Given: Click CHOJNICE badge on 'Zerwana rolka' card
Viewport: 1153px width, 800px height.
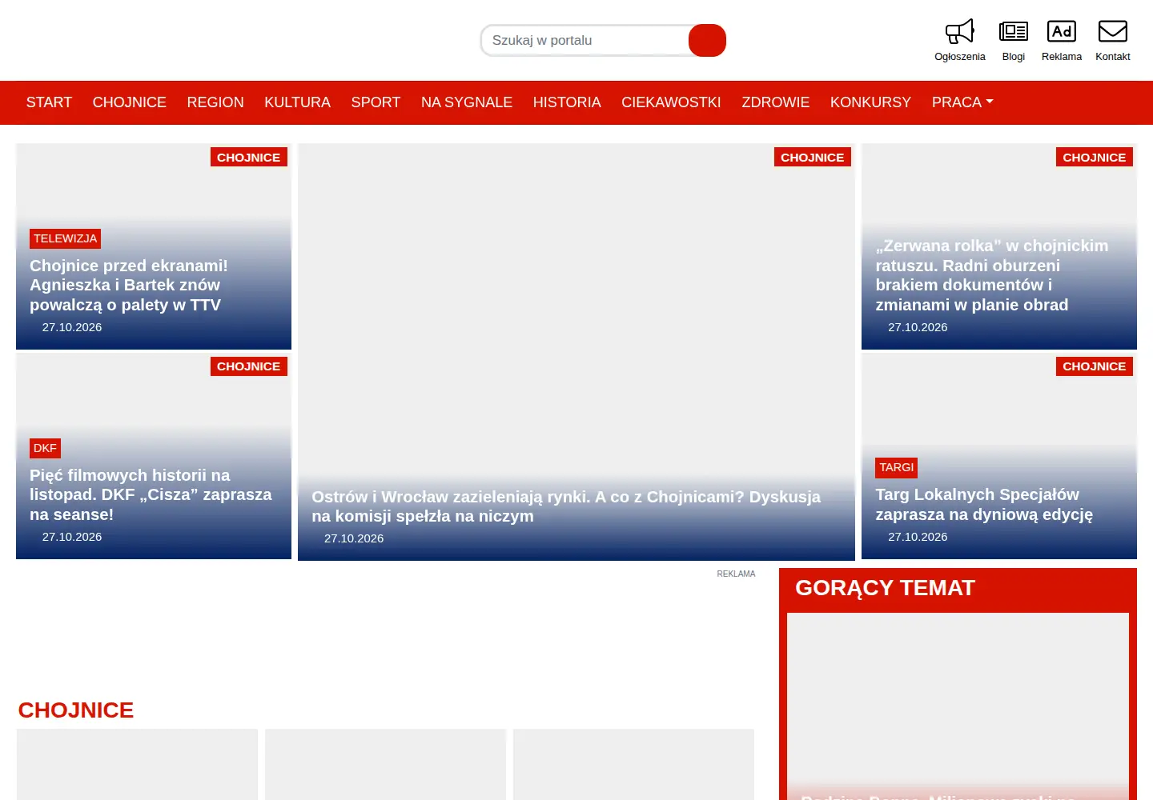Looking at the screenshot, I should (x=1094, y=157).
